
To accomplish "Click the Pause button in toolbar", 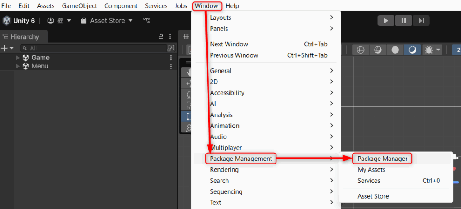I will (404, 21).
